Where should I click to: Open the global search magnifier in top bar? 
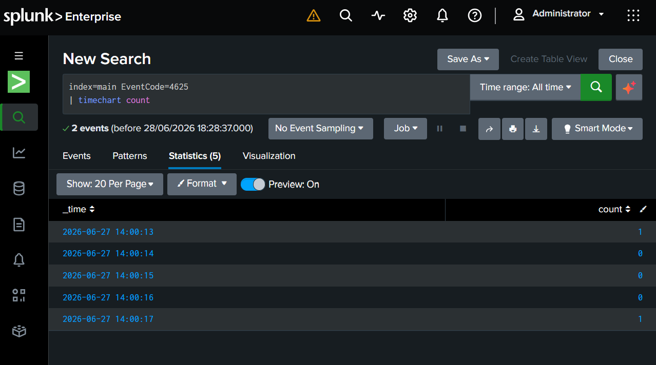point(346,16)
